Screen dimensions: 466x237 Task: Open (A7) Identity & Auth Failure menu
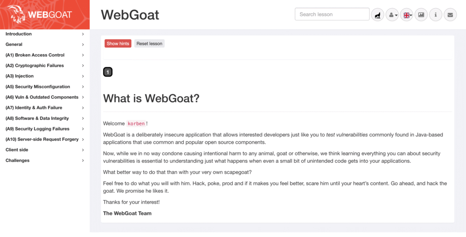coord(45,108)
